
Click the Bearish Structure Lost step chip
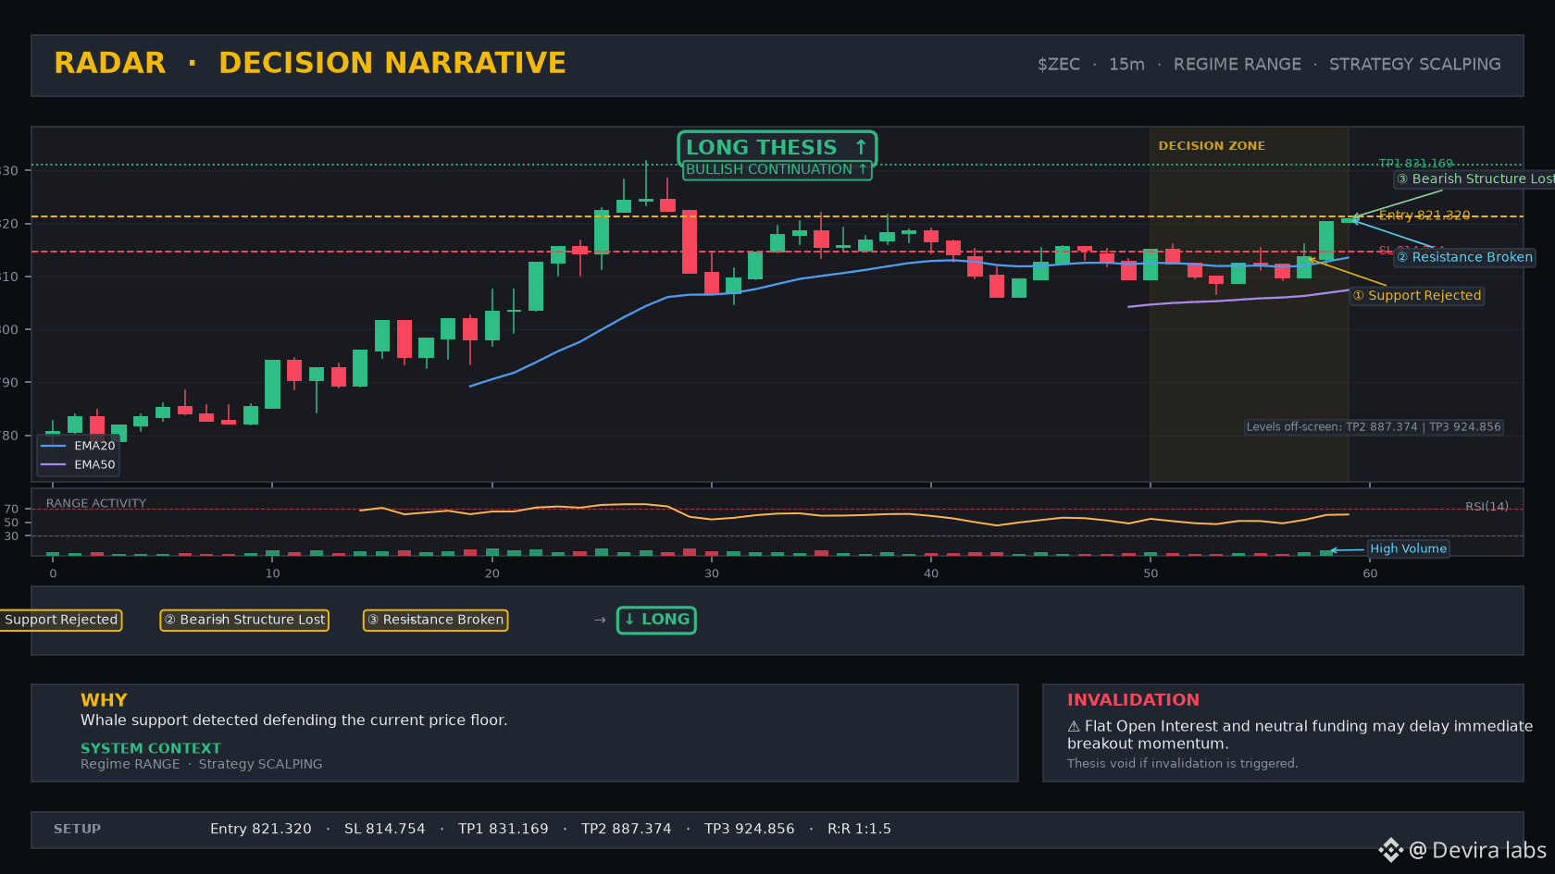pyautogui.click(x=244, y=620)
